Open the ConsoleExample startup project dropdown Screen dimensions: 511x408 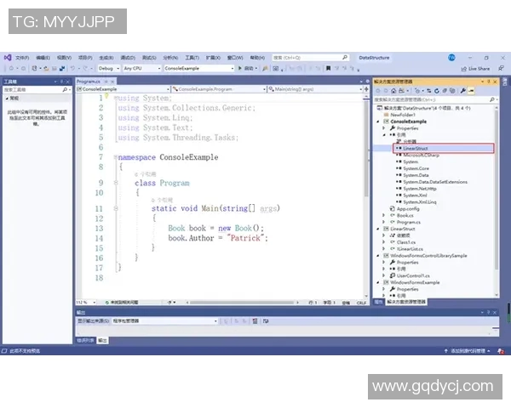tap(198, 68)
